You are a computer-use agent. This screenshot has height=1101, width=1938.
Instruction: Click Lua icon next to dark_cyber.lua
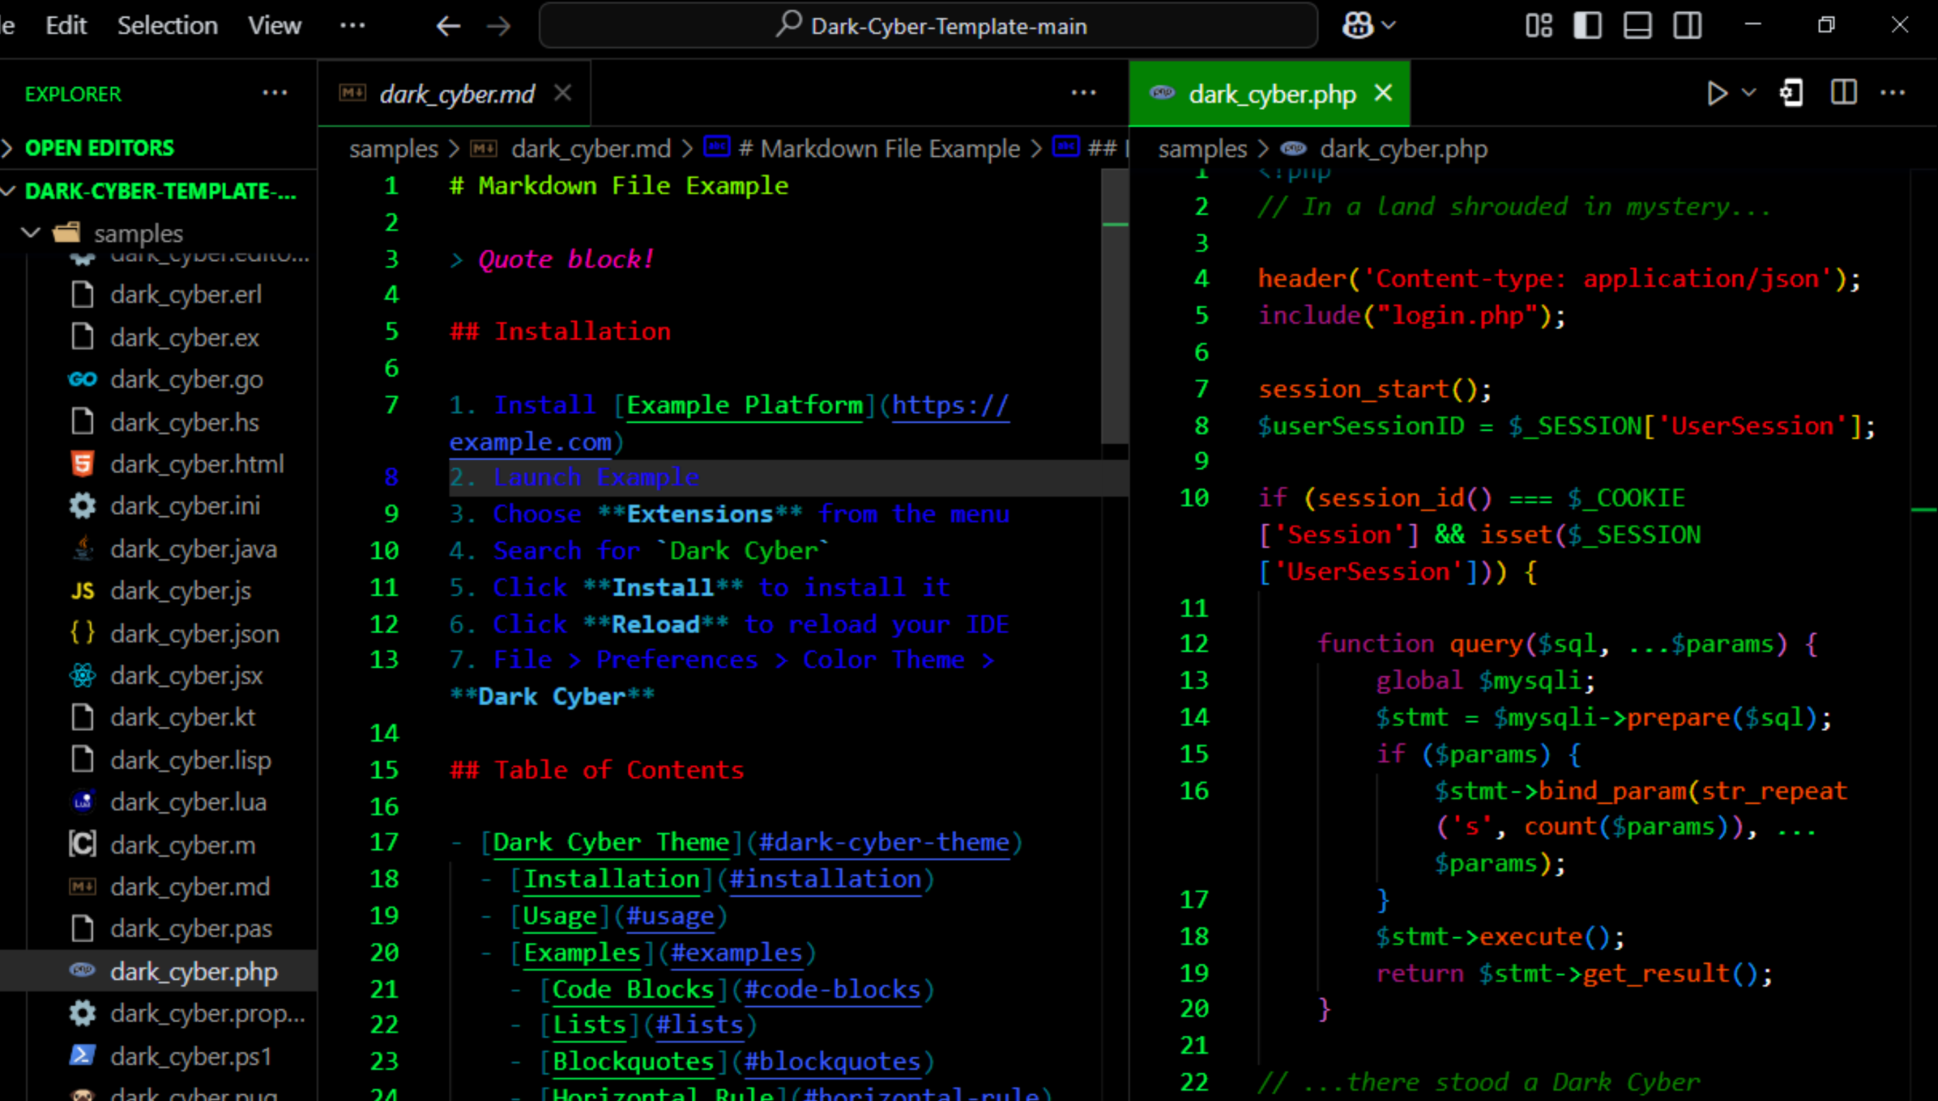82,802
